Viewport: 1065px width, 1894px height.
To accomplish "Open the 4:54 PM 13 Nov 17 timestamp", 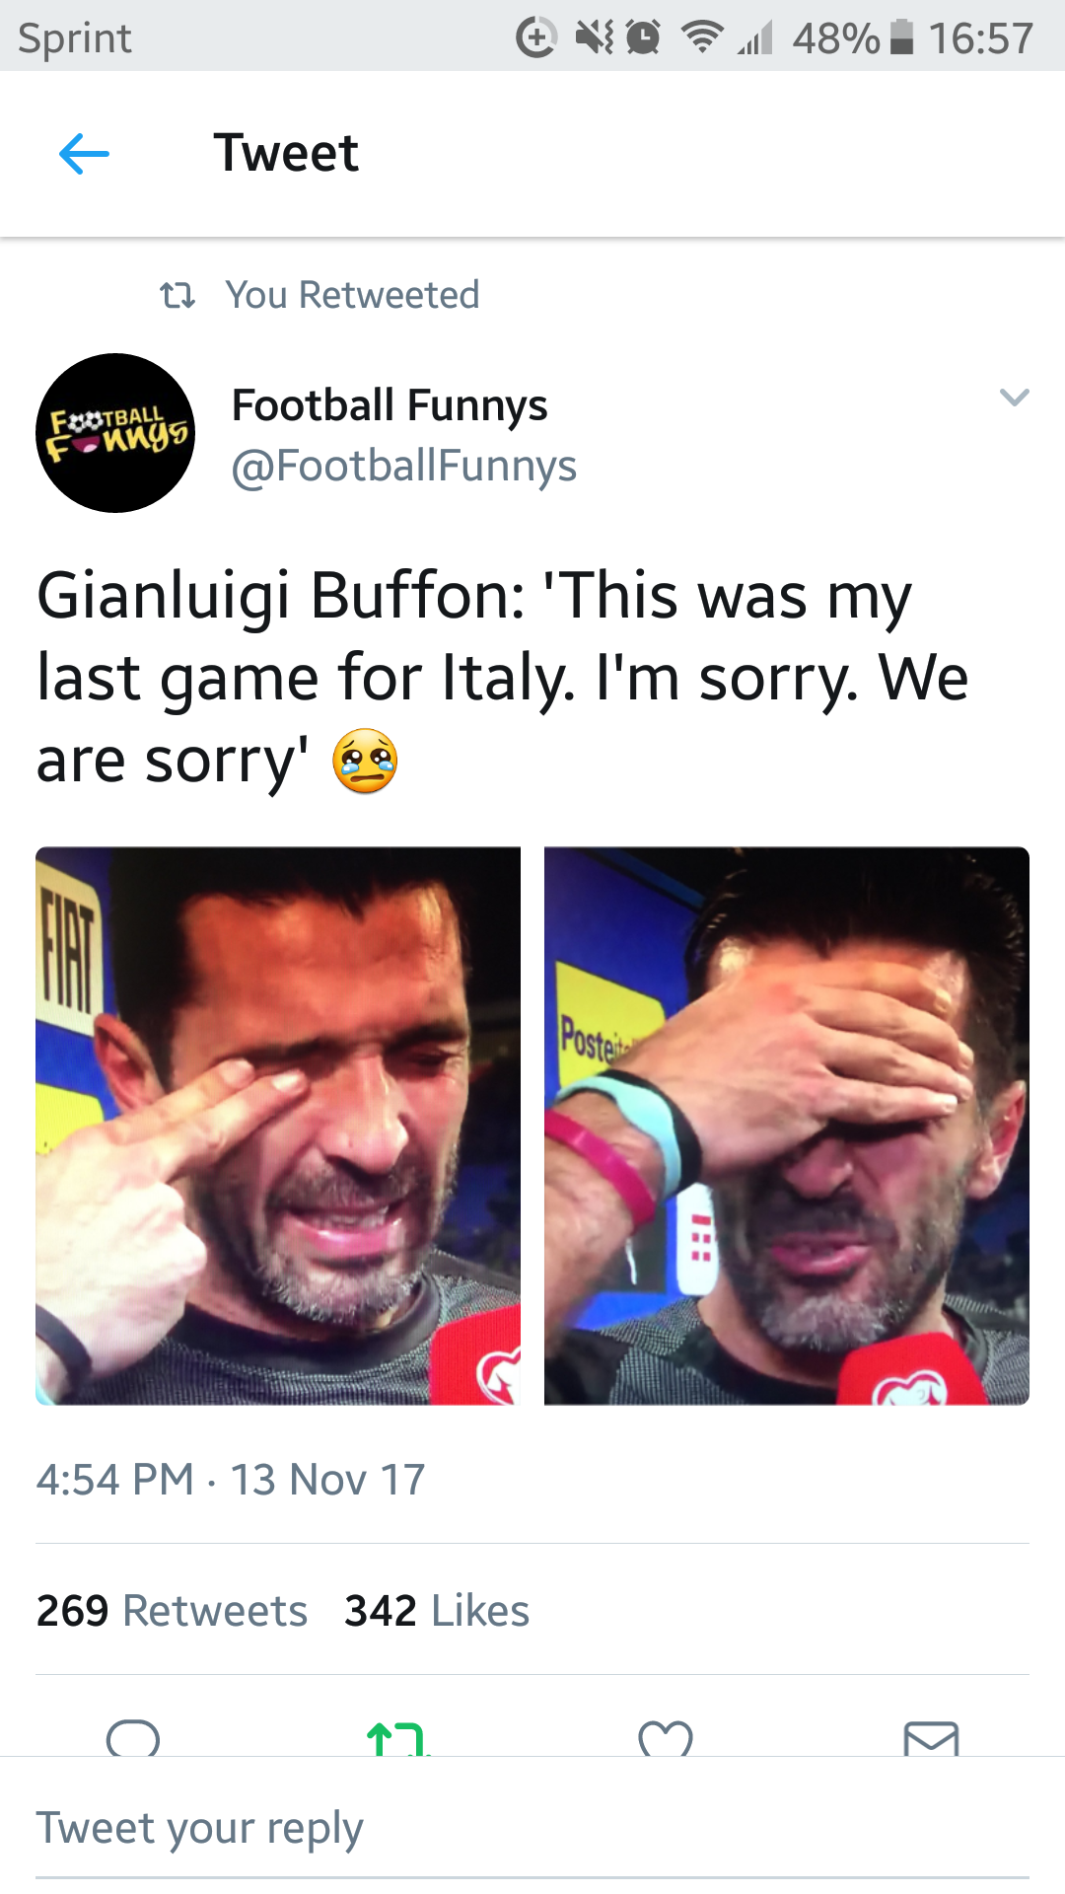I will (x=231, y=1480).
